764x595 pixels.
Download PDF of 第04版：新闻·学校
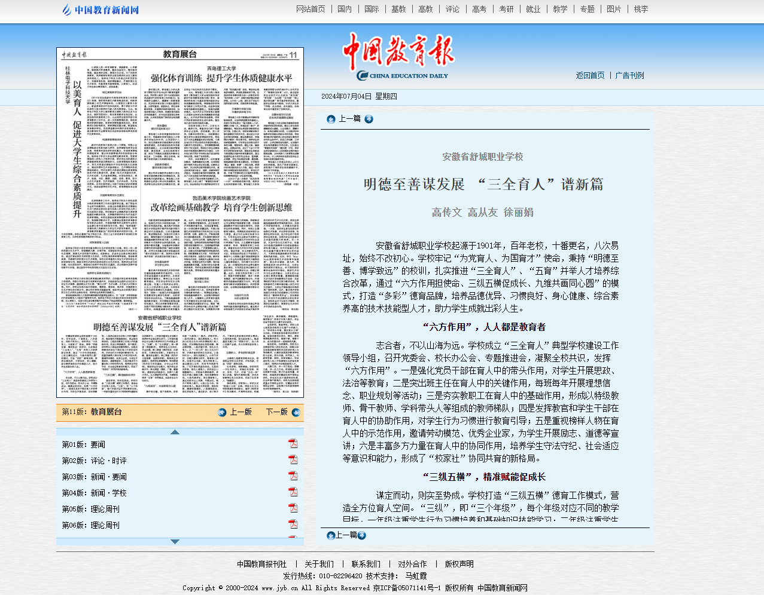[x=293, y=492]
